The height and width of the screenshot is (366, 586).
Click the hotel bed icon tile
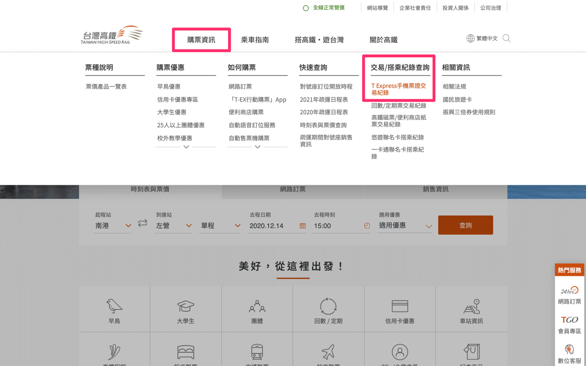point(185,352)
